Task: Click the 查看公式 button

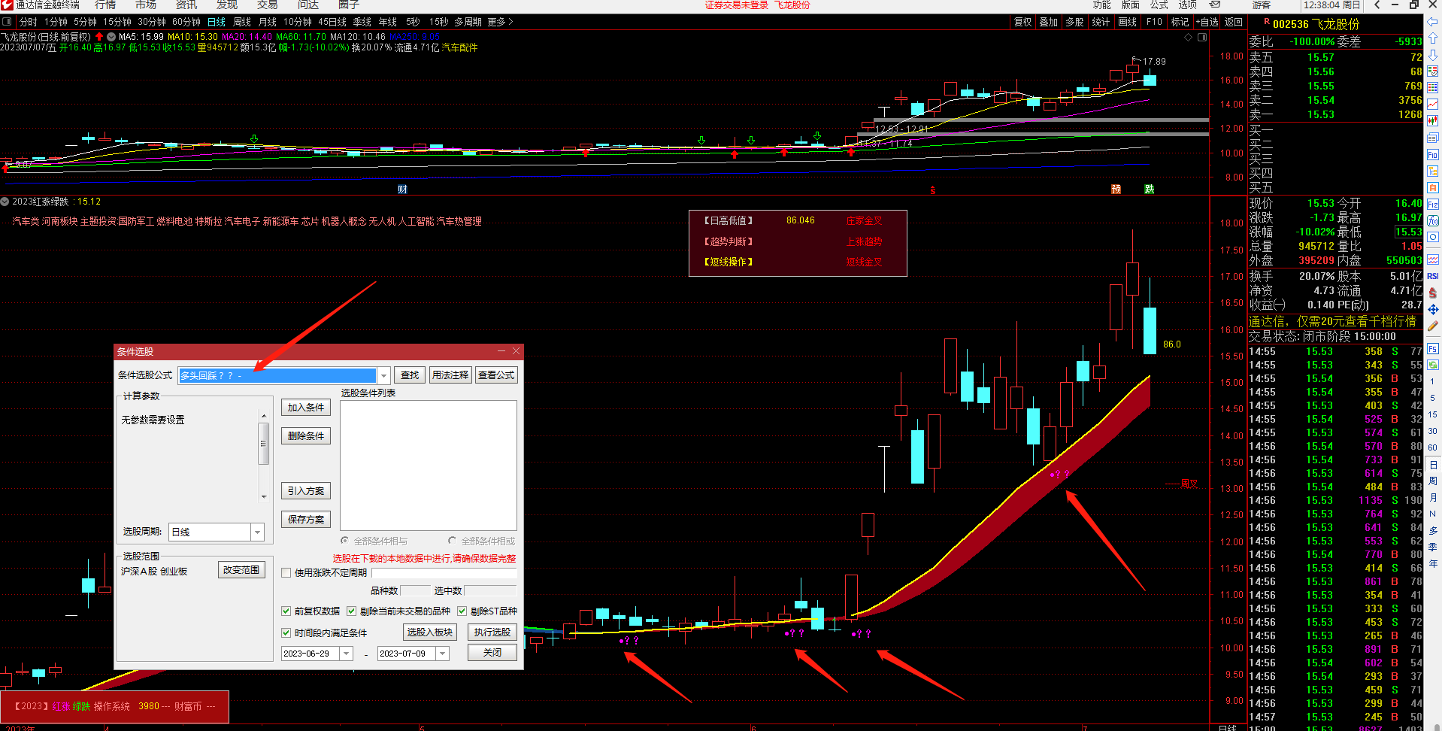Action: 496,375
